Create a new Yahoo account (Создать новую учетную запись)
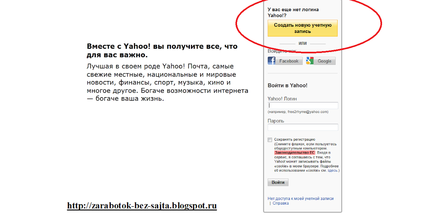This screenshot has width=422, height=221. (302, 28)
